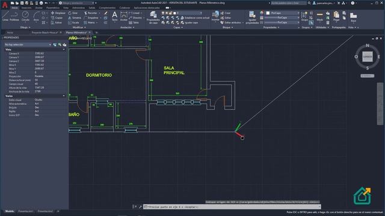Image resolution: width=385 pixels, height=216 pixels.
Task: Open the 'No hay selección' dropdown
Action: (x=28, y=44)
